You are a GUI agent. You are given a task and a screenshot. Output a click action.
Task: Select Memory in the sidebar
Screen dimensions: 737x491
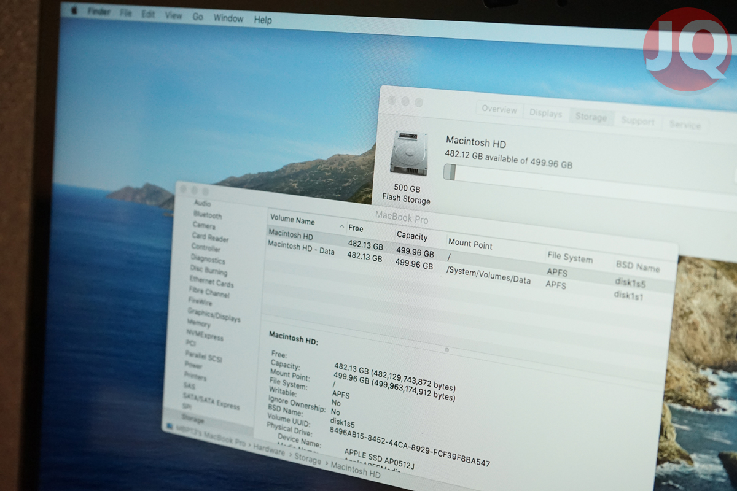click(198, 323)
